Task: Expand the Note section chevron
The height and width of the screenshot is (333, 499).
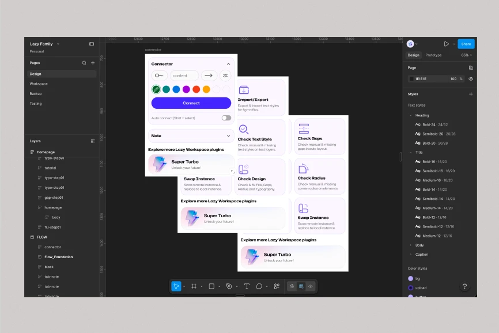Action: pos(228,136)
